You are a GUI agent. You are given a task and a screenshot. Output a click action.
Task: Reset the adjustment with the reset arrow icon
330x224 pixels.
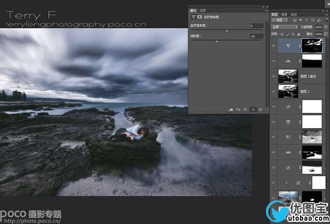245,110
